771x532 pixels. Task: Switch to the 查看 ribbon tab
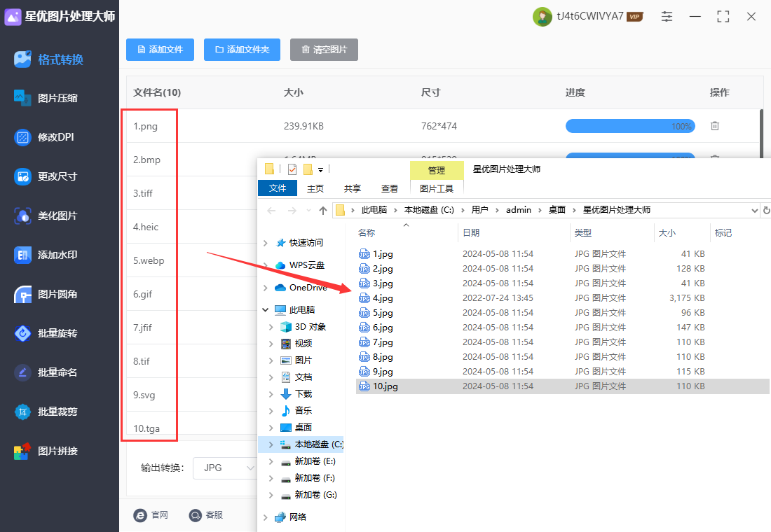(x=390, y=188)
